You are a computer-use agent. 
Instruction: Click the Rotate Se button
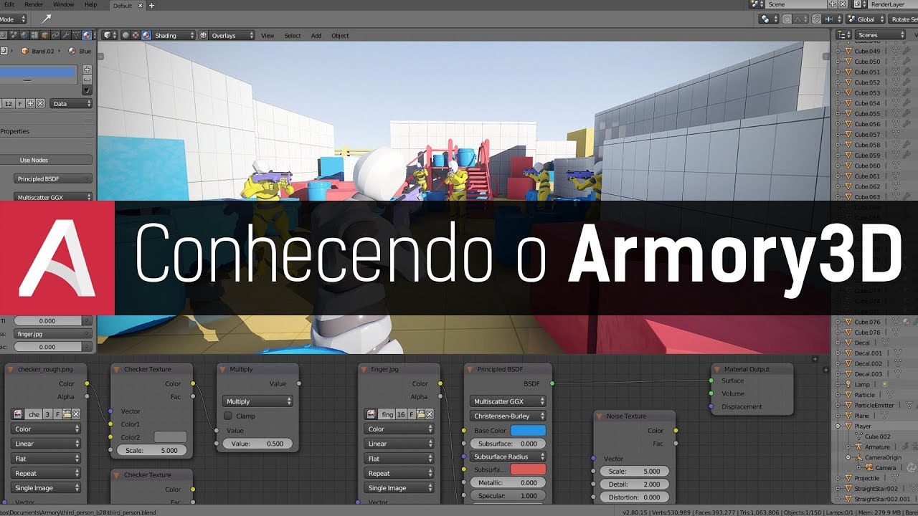pos(902,19)
